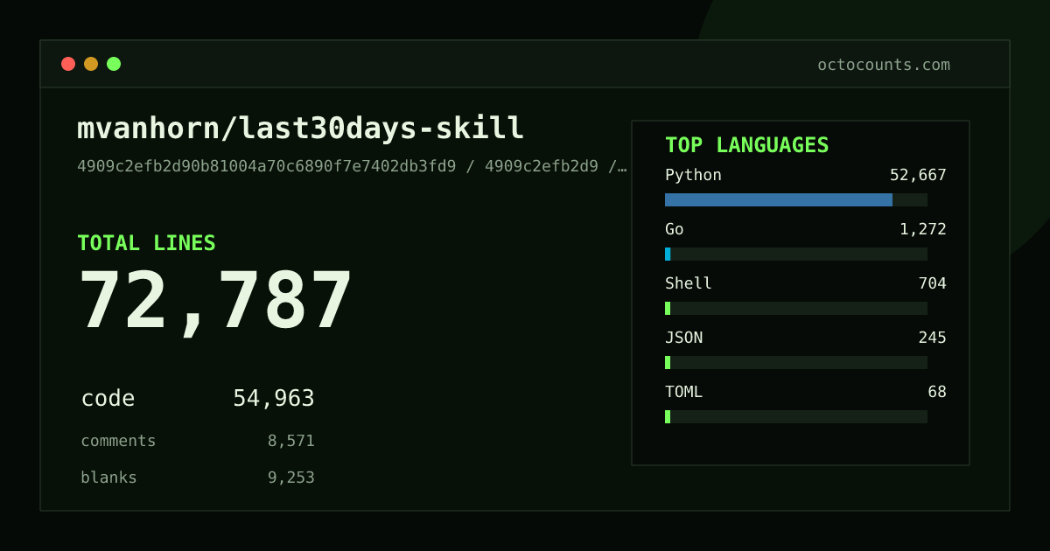Click the Go language label
Image resolution: width=1050 pixels, height=551 pixels.
click(x=675, y=229)
